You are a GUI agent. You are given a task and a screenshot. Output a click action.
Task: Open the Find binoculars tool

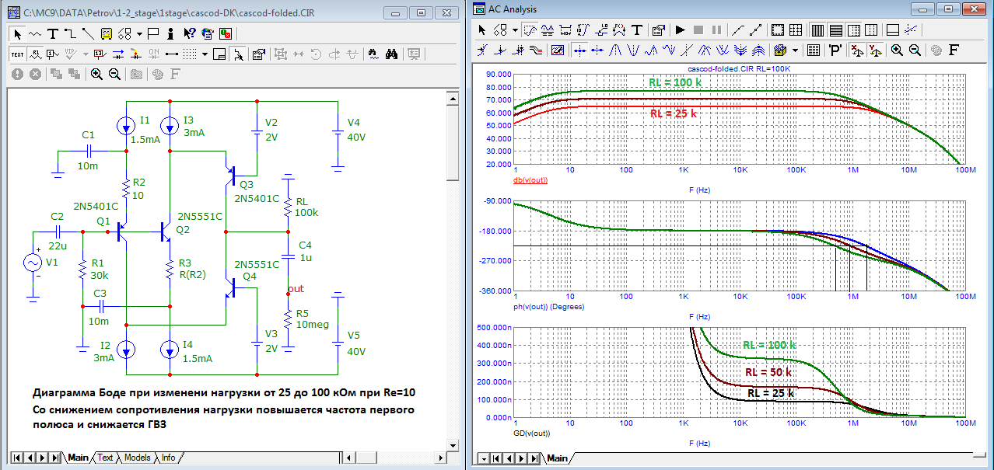(393, 54)
